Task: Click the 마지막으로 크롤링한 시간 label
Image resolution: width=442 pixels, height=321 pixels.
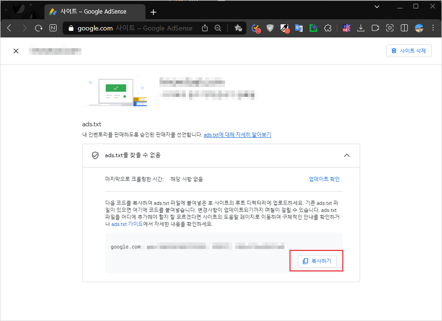Action: coord(134,179)
